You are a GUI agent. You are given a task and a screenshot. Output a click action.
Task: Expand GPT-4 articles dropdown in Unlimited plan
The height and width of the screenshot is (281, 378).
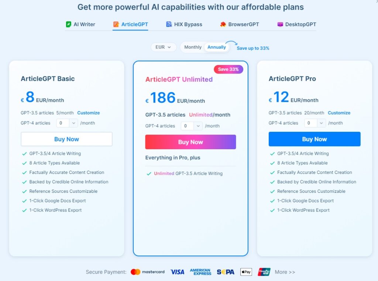pyautogui.click(x=192, y=126)
